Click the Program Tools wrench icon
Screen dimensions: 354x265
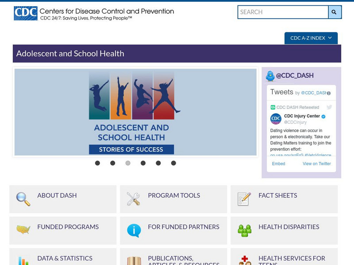[x=134, y=199]
